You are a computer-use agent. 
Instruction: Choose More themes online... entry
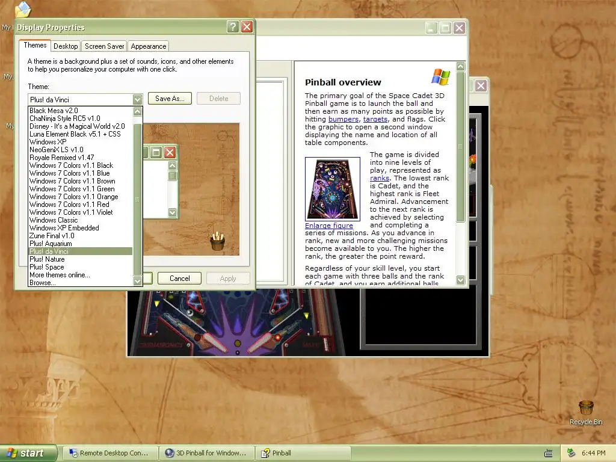point(81,275)
